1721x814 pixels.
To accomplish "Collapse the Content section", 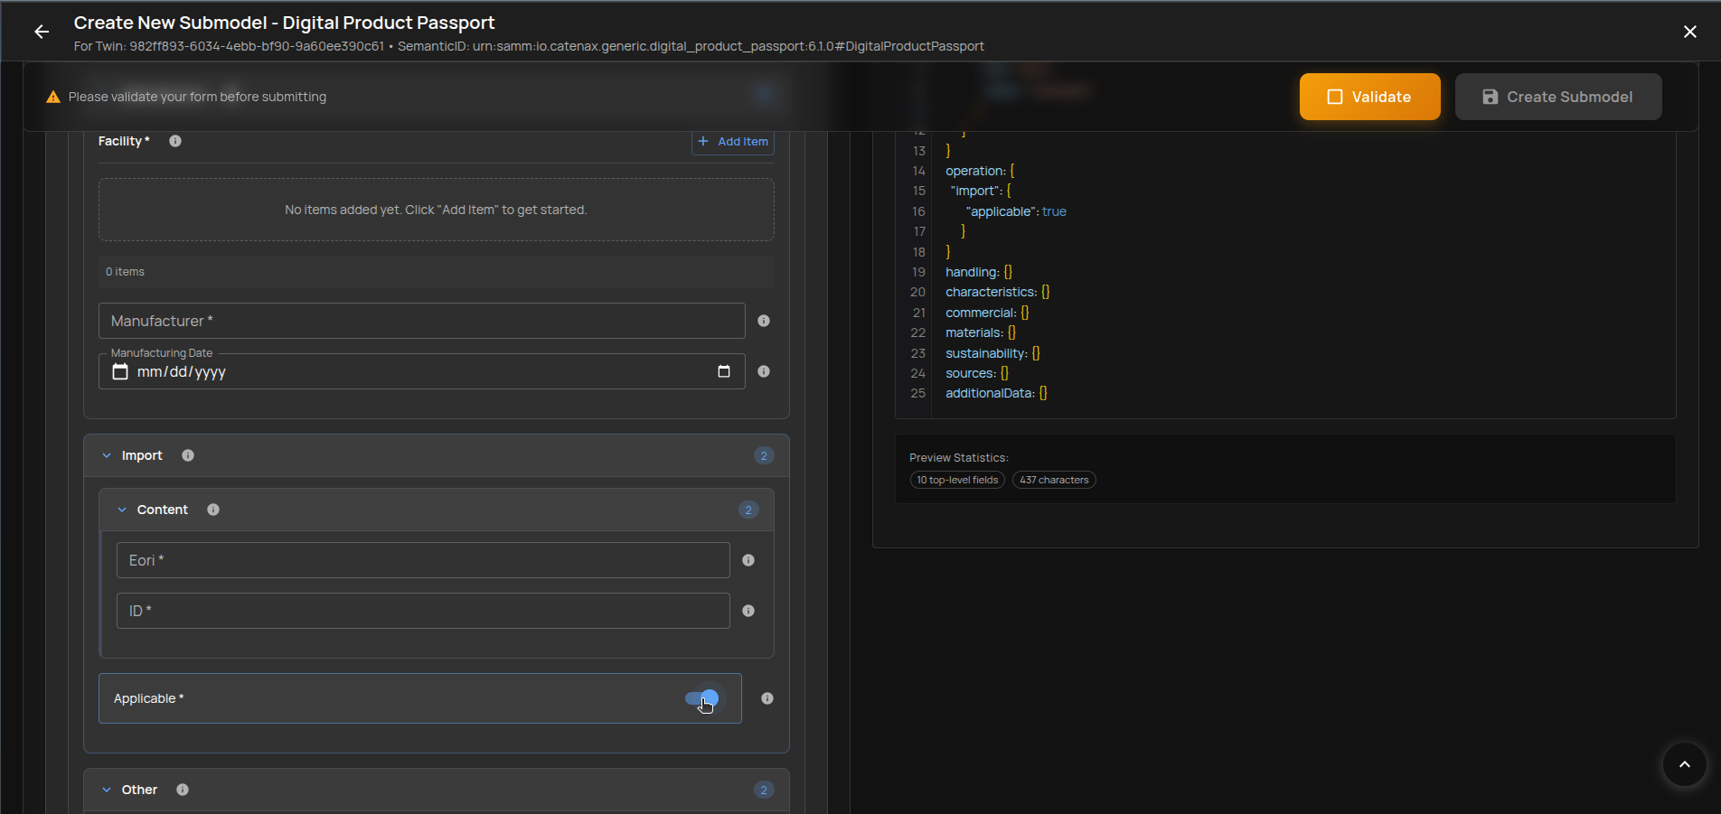I will point(123,510).
